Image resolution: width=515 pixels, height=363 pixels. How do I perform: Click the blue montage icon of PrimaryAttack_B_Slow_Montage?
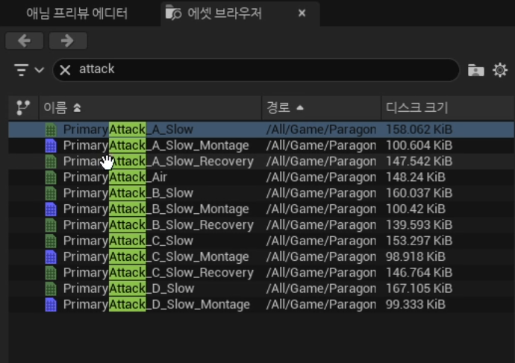point(51,209)
